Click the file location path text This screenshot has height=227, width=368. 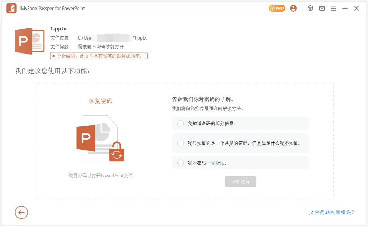click(x=112, y=38)
